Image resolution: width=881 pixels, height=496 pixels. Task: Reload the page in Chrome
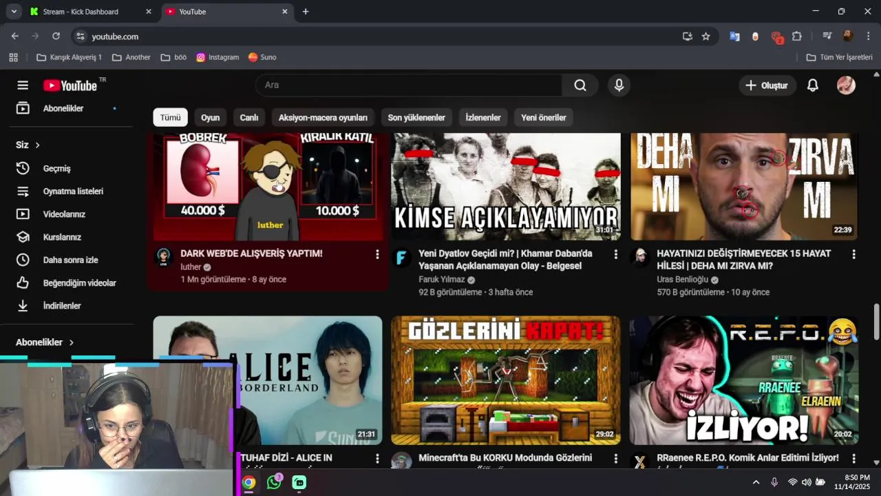click(x=56, y=37)
